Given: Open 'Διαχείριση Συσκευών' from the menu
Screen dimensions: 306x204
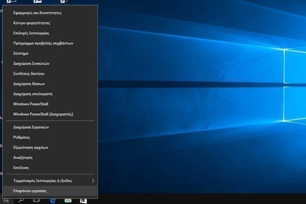Looking at the screenshot, I should coord(50,64).
